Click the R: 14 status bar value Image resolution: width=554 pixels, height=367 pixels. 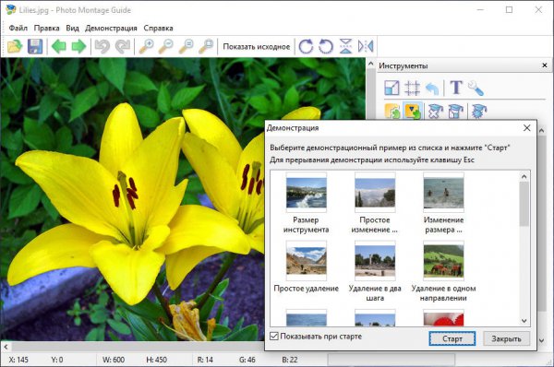[x=205, y=360]
